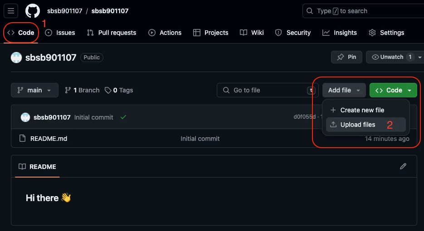Open the Actions tab
This screenshot has height=231, width=424.
(x=165, y=33)
